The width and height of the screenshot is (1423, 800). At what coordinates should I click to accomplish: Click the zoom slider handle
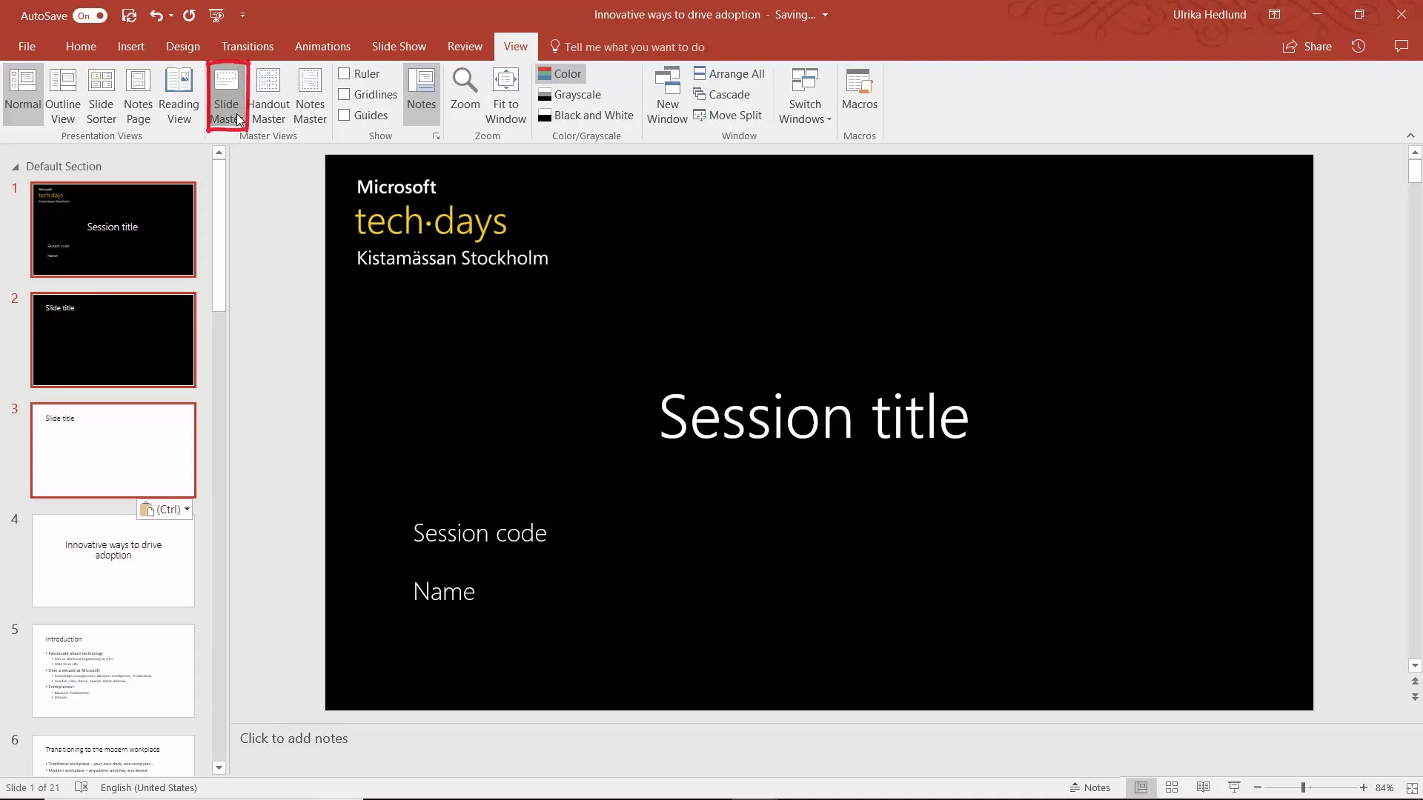[x=1303, y=787]
